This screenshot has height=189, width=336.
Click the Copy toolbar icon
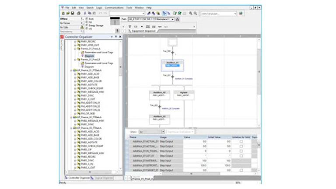[90, 13]
